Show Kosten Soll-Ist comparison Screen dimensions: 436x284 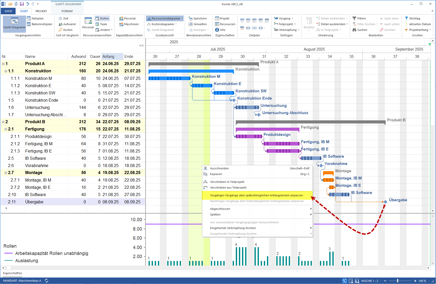[66, 30]
